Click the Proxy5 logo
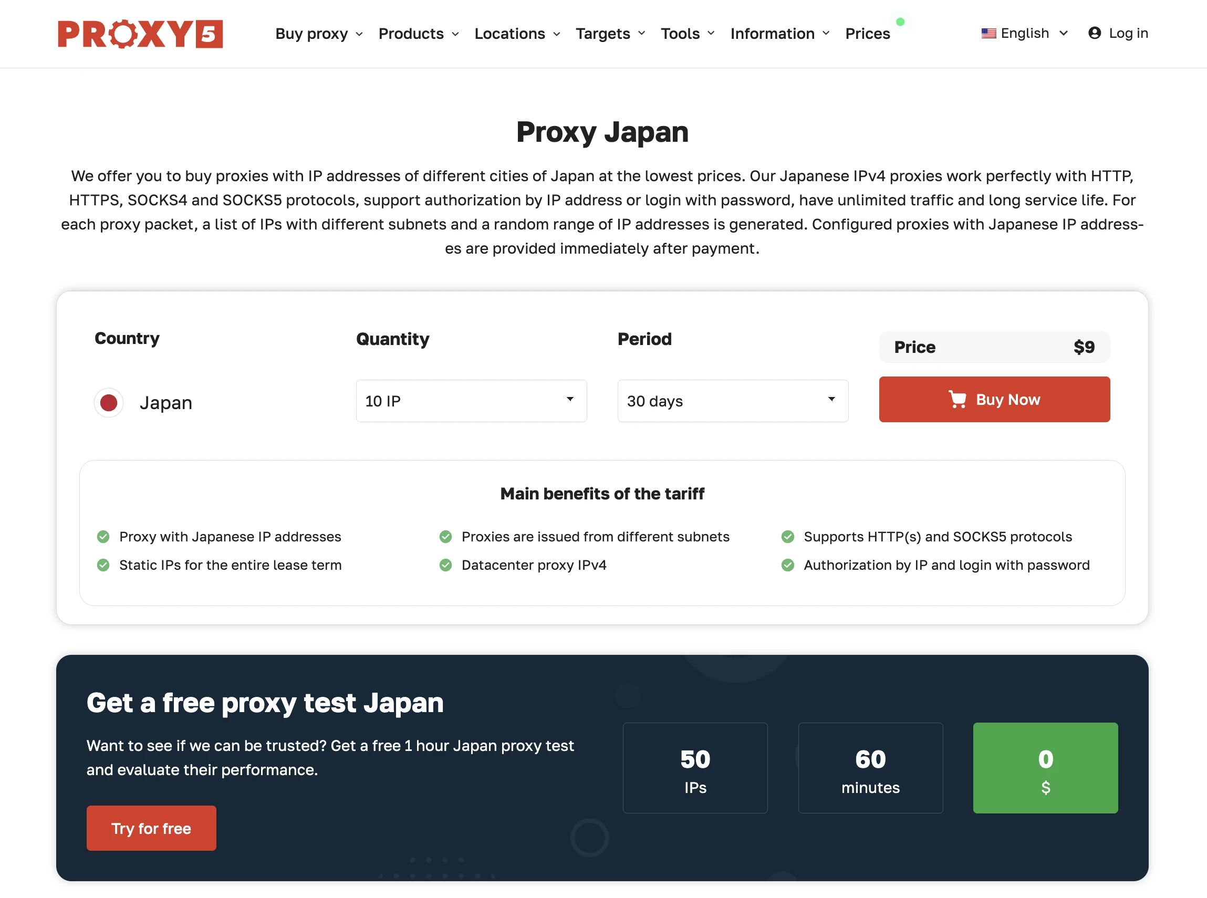This screenshot has width=1207, height=898. [140, 34]
